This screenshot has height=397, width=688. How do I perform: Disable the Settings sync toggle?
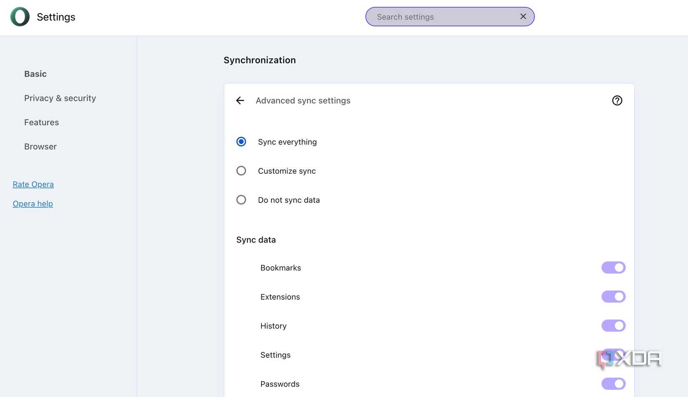tap(613, 354)
